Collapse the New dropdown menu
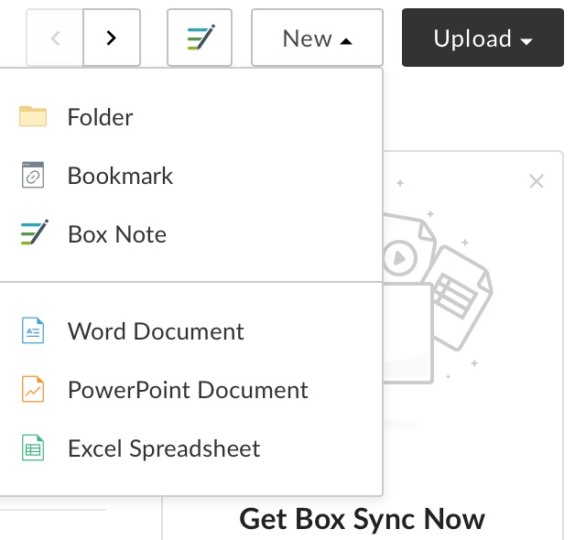The height and width of the screenshot is (540, 586). 318,38
